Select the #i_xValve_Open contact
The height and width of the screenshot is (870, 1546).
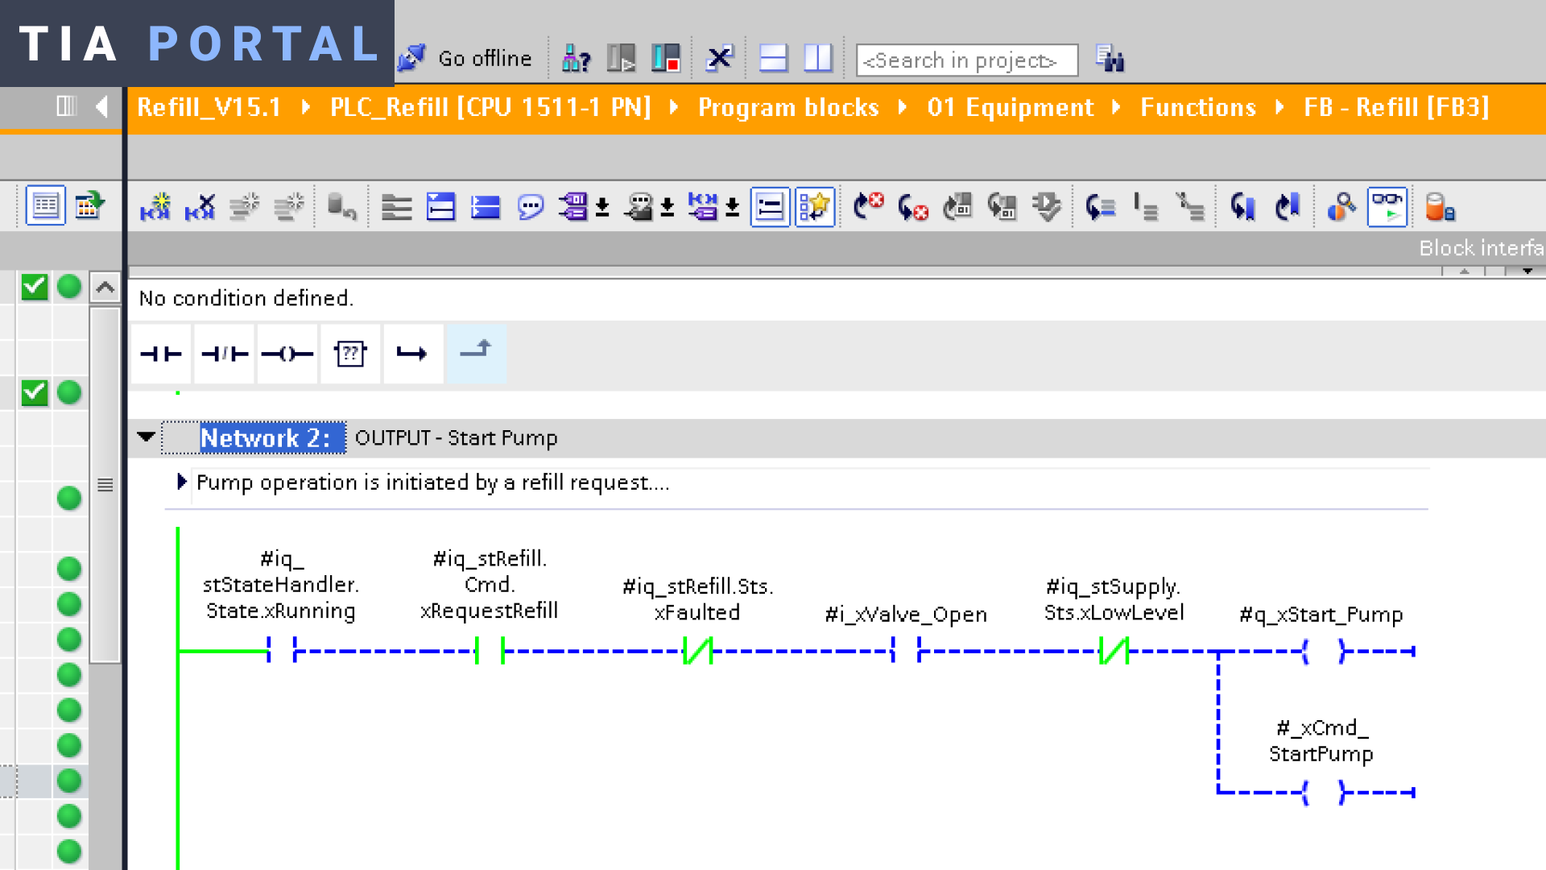point(906,650)
